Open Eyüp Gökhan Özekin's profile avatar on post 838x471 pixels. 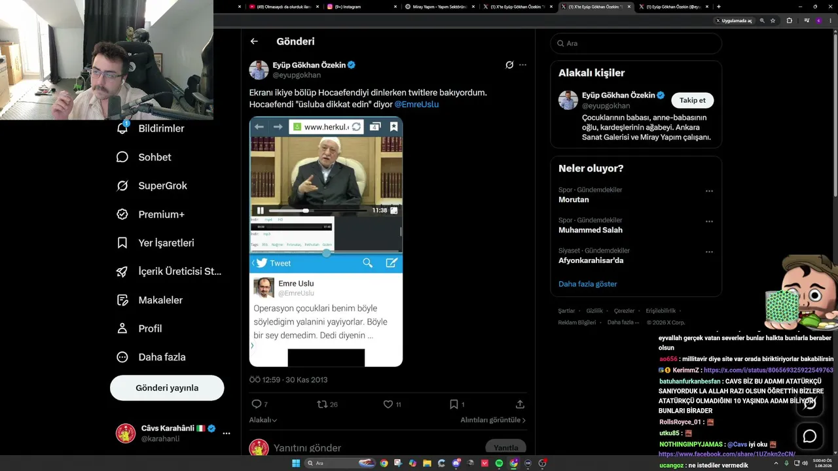[x=259, y=70]
